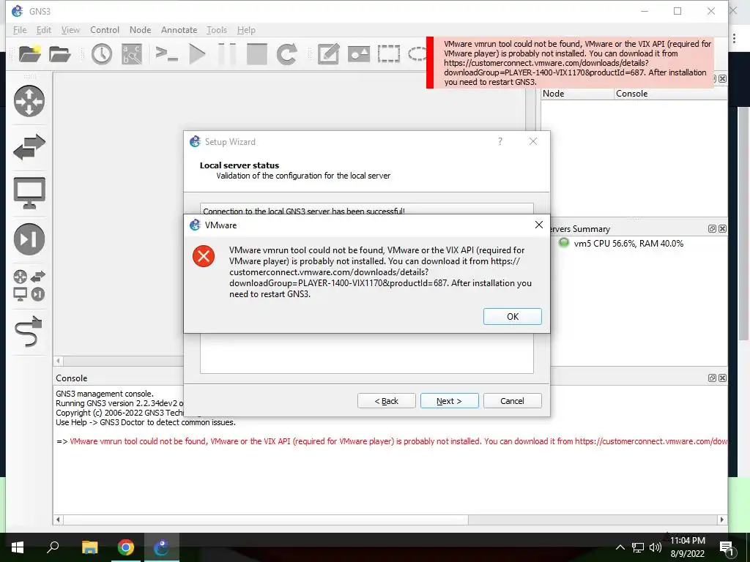Browse End Devices monitor icon
The height and width of the screenshot is (562, 750).
[x=29, y=193]
